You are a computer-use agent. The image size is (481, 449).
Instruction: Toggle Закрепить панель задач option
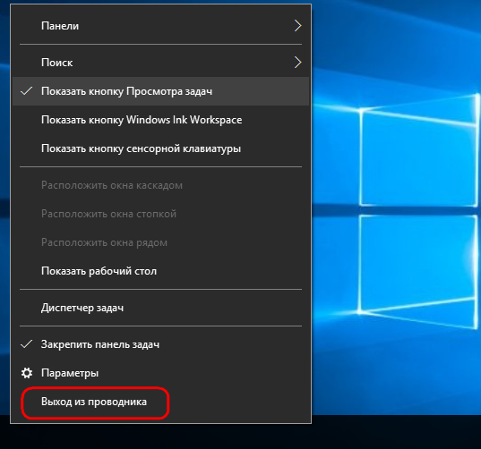160,344
